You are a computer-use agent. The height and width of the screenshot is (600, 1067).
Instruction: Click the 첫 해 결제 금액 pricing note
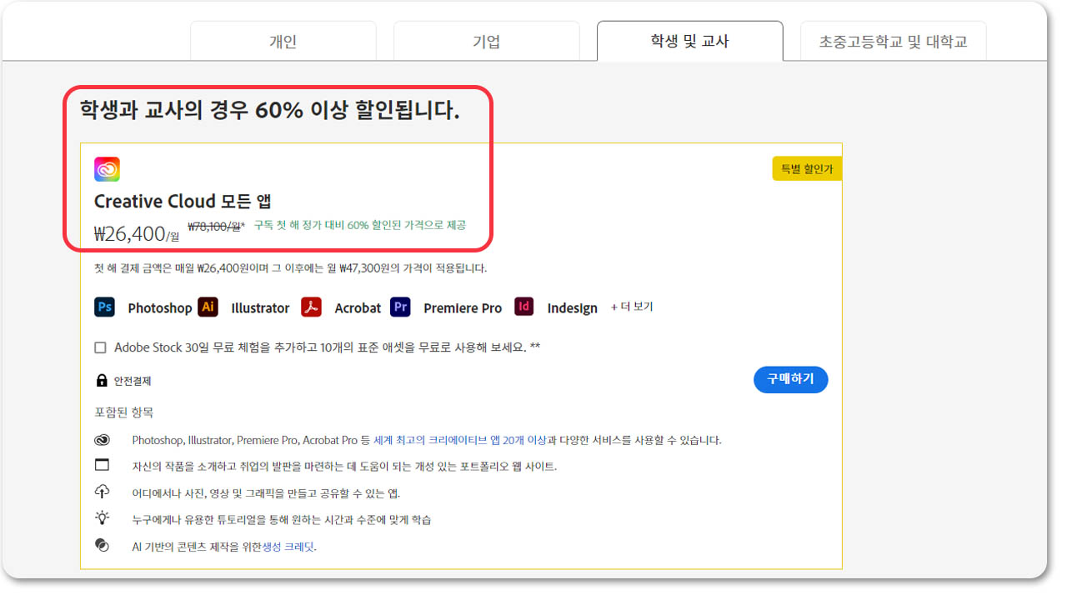291,268
